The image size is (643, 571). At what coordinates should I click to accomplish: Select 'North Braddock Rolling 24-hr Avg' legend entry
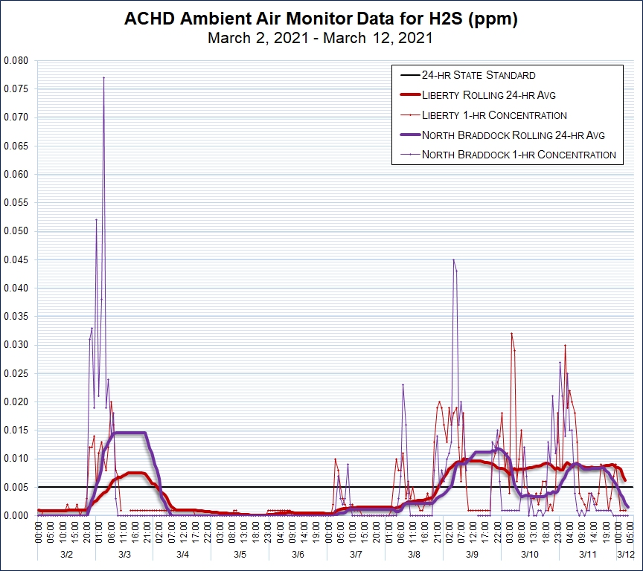(514, 135)
